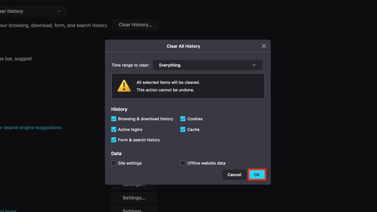Open the search engine suggestions link
Viewport: 377px width, 212px height.
point(31,128)
